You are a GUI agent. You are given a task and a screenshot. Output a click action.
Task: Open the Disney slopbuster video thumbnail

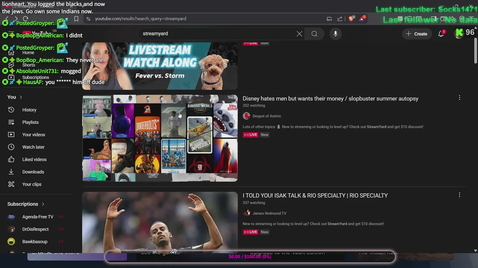pyautogui.click(x=160, y=138)
